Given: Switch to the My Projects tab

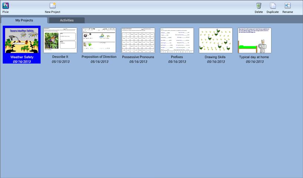Looking at the screenshot, I should click(24, 20).
